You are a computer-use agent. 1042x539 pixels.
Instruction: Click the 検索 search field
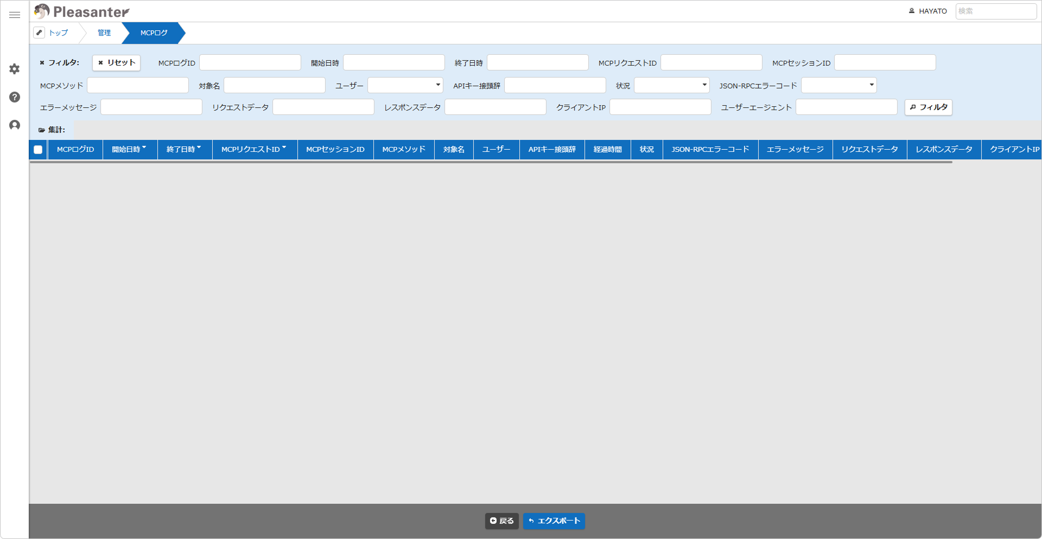(996, 11)
